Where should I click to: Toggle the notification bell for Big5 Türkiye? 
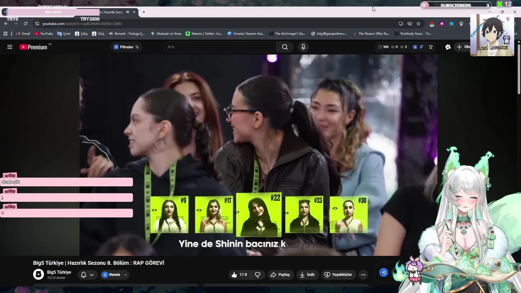83,275
